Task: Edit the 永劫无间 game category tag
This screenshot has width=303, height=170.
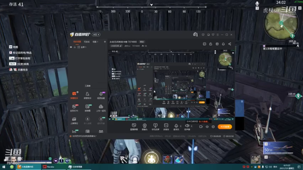Action: coord(116,46)
